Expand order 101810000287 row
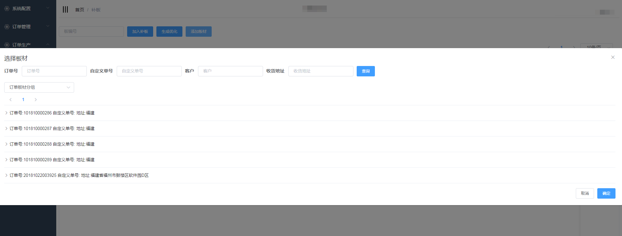Screen dimensions: 622x236 pyautogui.click(x=6, y=128)
